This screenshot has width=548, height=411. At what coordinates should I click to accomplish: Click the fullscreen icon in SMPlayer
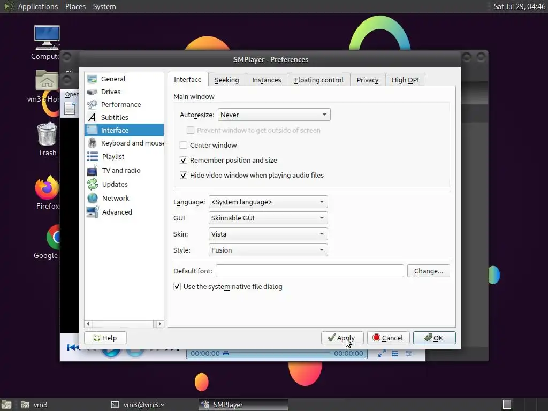382,354
